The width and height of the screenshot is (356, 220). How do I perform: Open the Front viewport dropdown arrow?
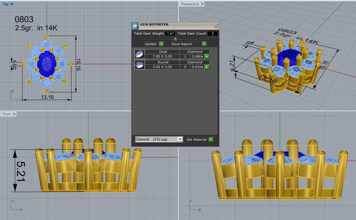[15, 114]
